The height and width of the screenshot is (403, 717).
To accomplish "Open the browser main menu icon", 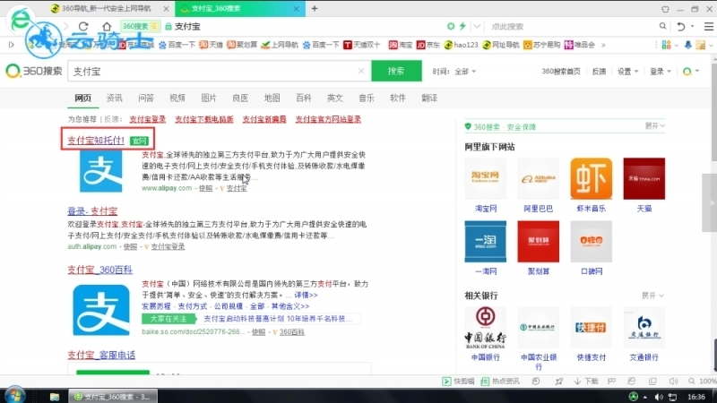I will (x=708, y=27).
